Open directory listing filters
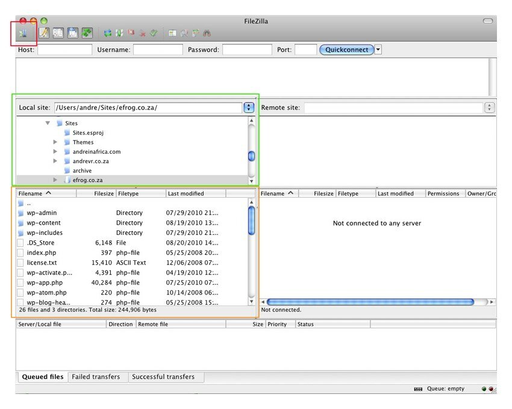This screenshot has width=512, height=409. pyautogui.click(x=172, y=33)
